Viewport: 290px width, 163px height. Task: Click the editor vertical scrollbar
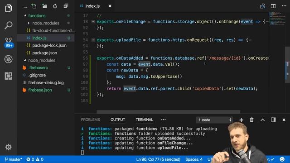[x=288, y=65]
